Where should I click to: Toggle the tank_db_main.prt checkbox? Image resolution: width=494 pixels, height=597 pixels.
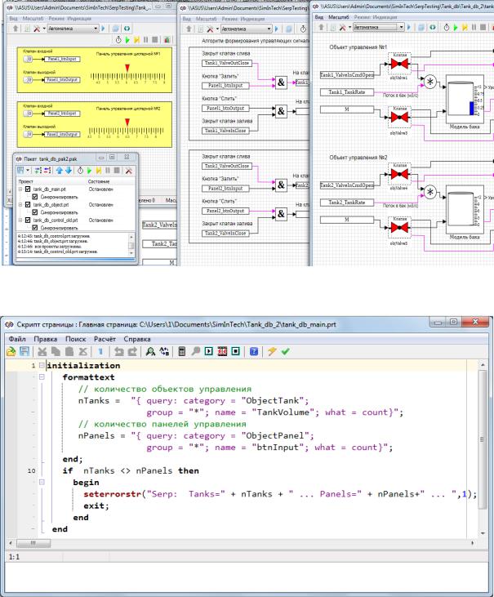click(x=28, y=189)
